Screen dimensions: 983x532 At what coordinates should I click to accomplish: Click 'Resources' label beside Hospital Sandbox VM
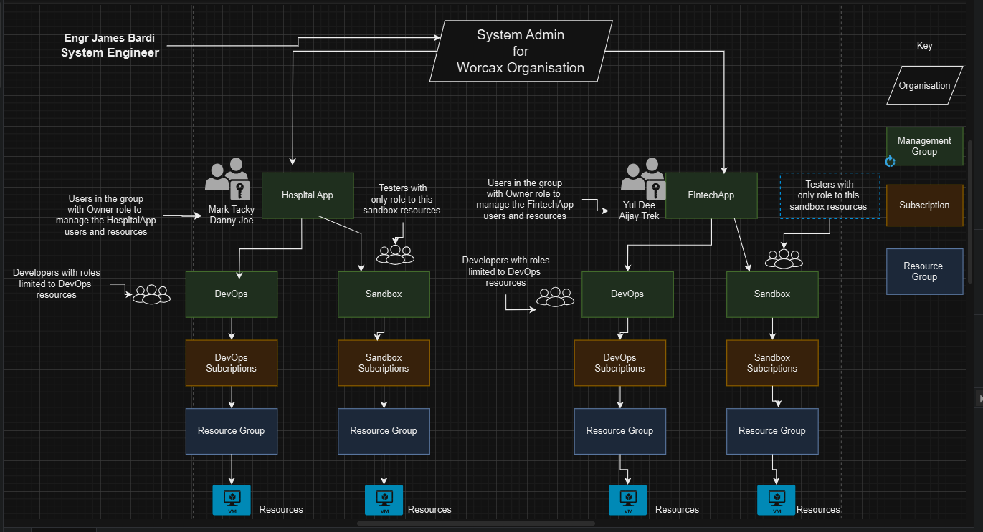429,510
